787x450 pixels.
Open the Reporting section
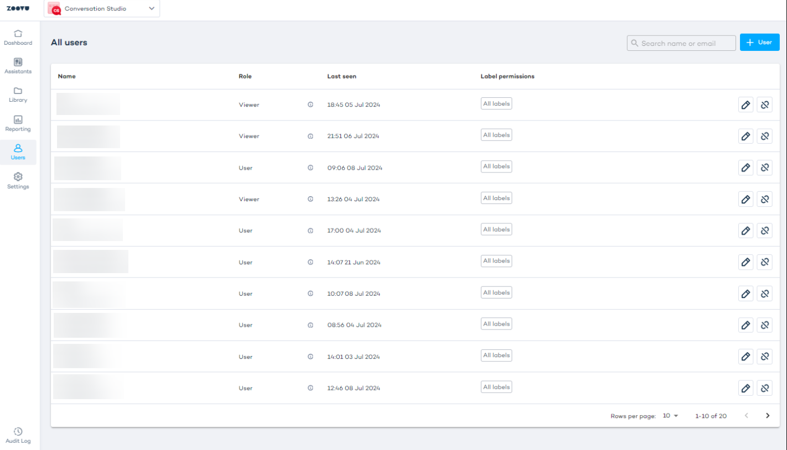point(18,124)
